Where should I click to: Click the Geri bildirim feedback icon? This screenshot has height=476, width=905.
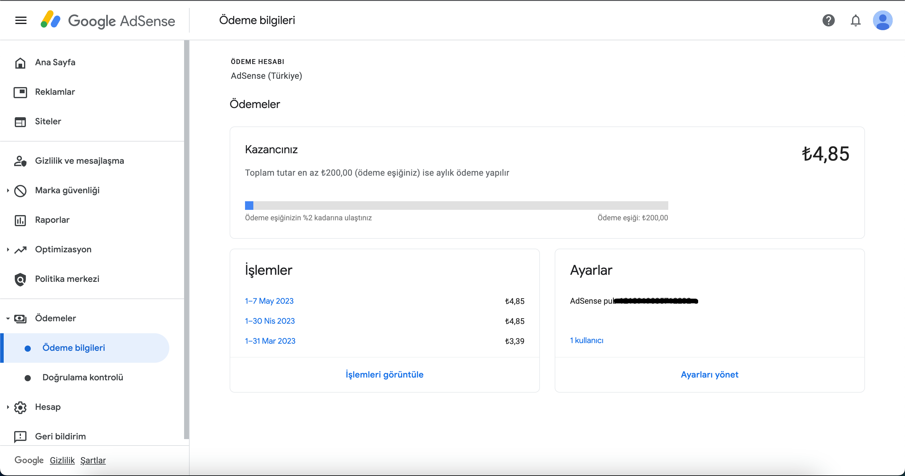pos(20,437)
